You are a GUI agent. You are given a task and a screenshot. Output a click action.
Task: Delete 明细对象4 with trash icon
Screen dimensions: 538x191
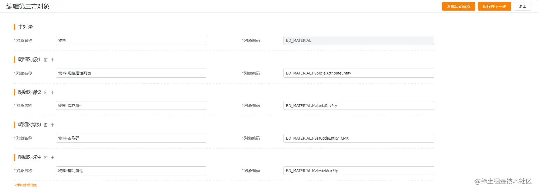[x=46, y=157]
